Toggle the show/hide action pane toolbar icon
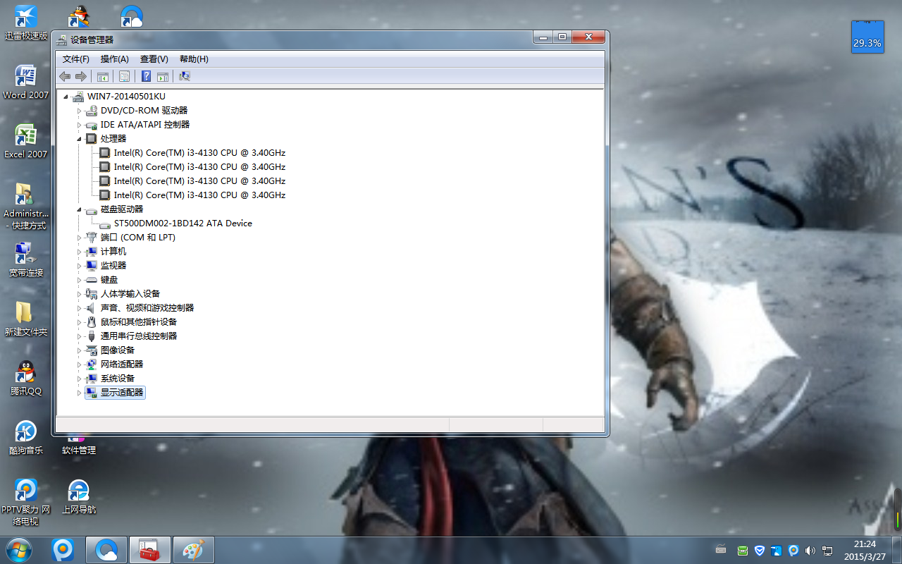The image size is (902, 564). [x=163, y=76]
